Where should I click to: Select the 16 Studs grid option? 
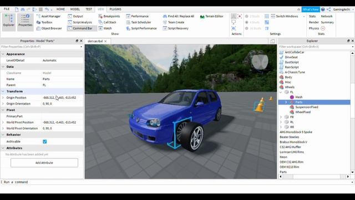[253, 28]
